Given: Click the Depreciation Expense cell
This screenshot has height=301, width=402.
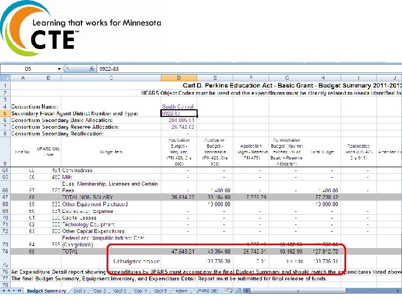Looking at the screenshot, I should tap(111, 211).
